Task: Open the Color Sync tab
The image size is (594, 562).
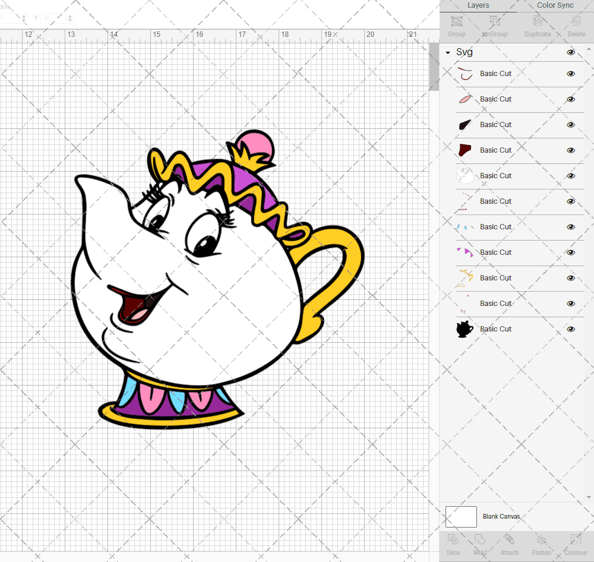Action: coord(555,5)
